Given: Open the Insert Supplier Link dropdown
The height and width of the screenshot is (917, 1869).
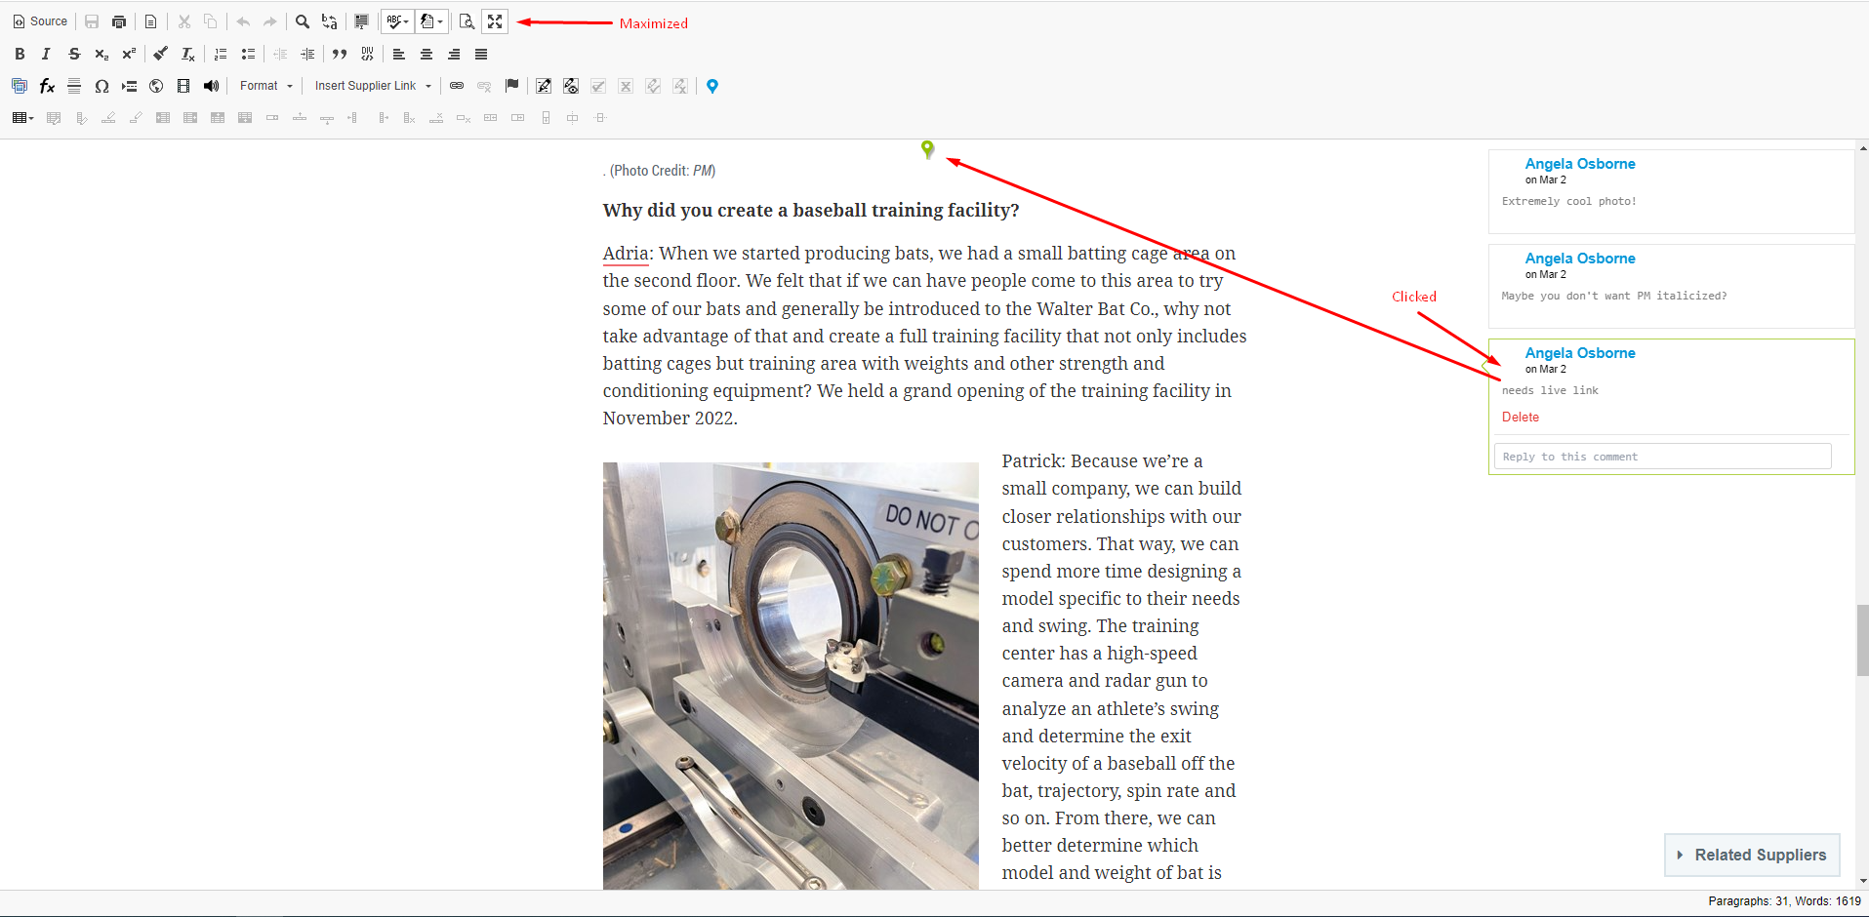Looking at the screenshot, I should pyautogui.click(x=373, y=86).
